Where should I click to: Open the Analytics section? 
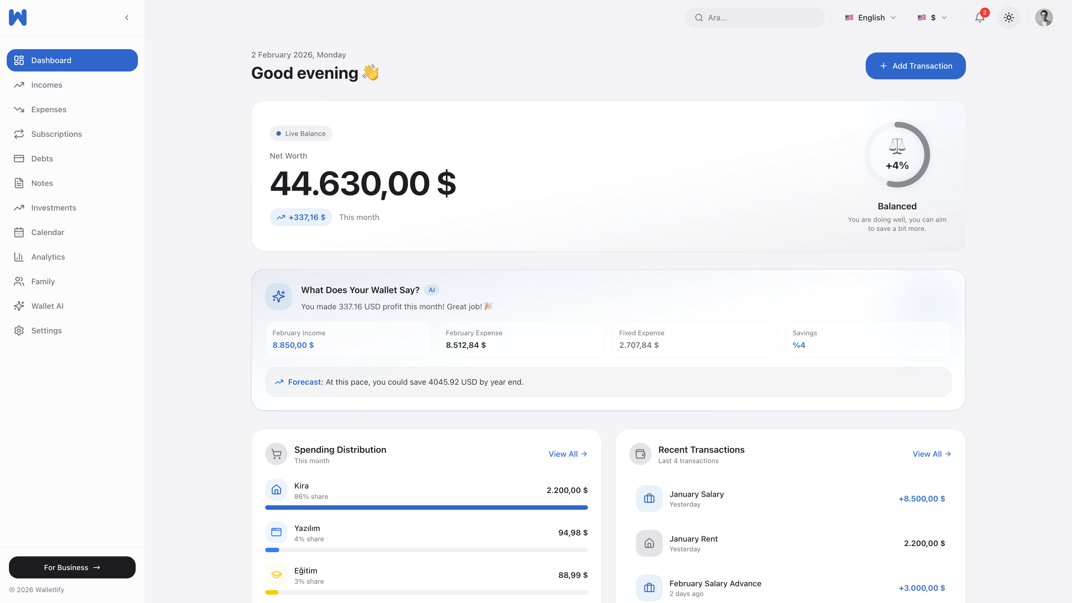pyautogui.click(x=48, y=257)
